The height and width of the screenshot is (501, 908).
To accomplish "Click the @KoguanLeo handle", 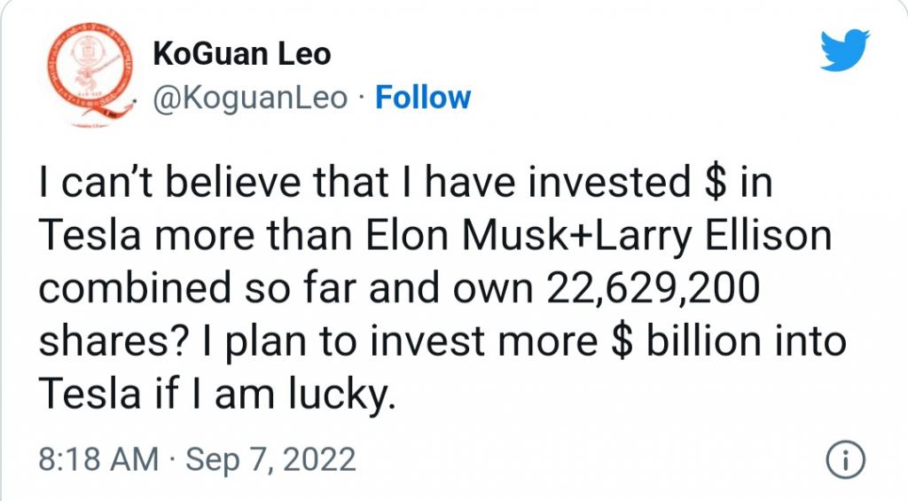I will pos(250,98).
